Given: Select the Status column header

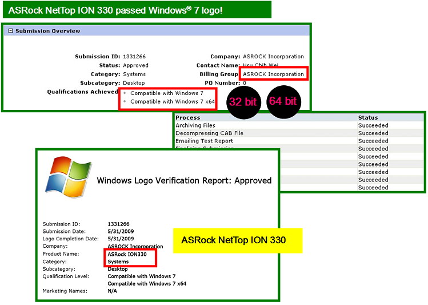Looking at the screenshot, I should tap(368, 118).
